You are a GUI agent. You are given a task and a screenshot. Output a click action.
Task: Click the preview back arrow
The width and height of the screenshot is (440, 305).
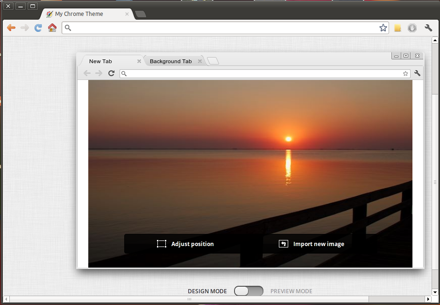[87, 73]
